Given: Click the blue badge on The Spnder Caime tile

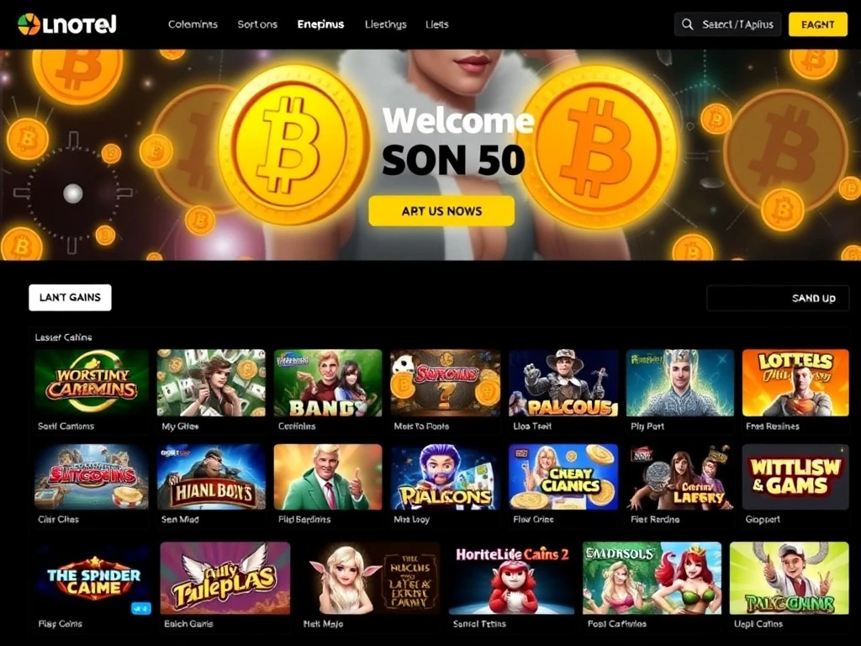Looking at the screenshot, I should [141, 608].
